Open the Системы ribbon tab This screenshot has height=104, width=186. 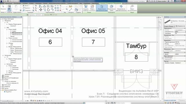(25, 3)
